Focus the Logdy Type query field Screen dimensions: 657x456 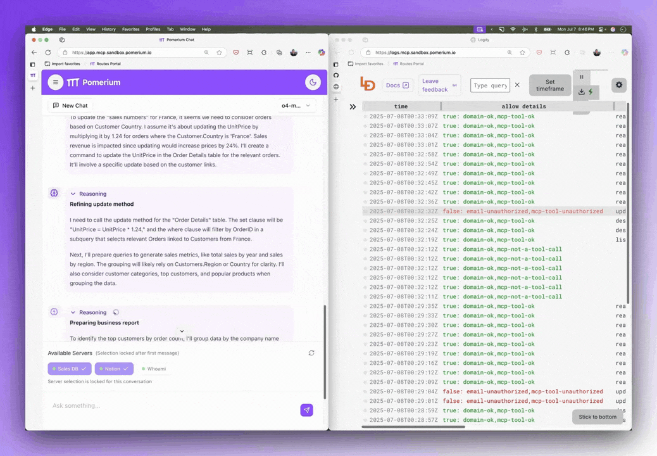click(x=491, y=85)
